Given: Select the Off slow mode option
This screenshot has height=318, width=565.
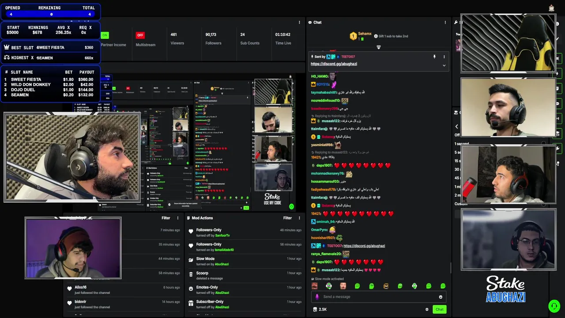Looking at the screenshot, I should pos(457,135).
